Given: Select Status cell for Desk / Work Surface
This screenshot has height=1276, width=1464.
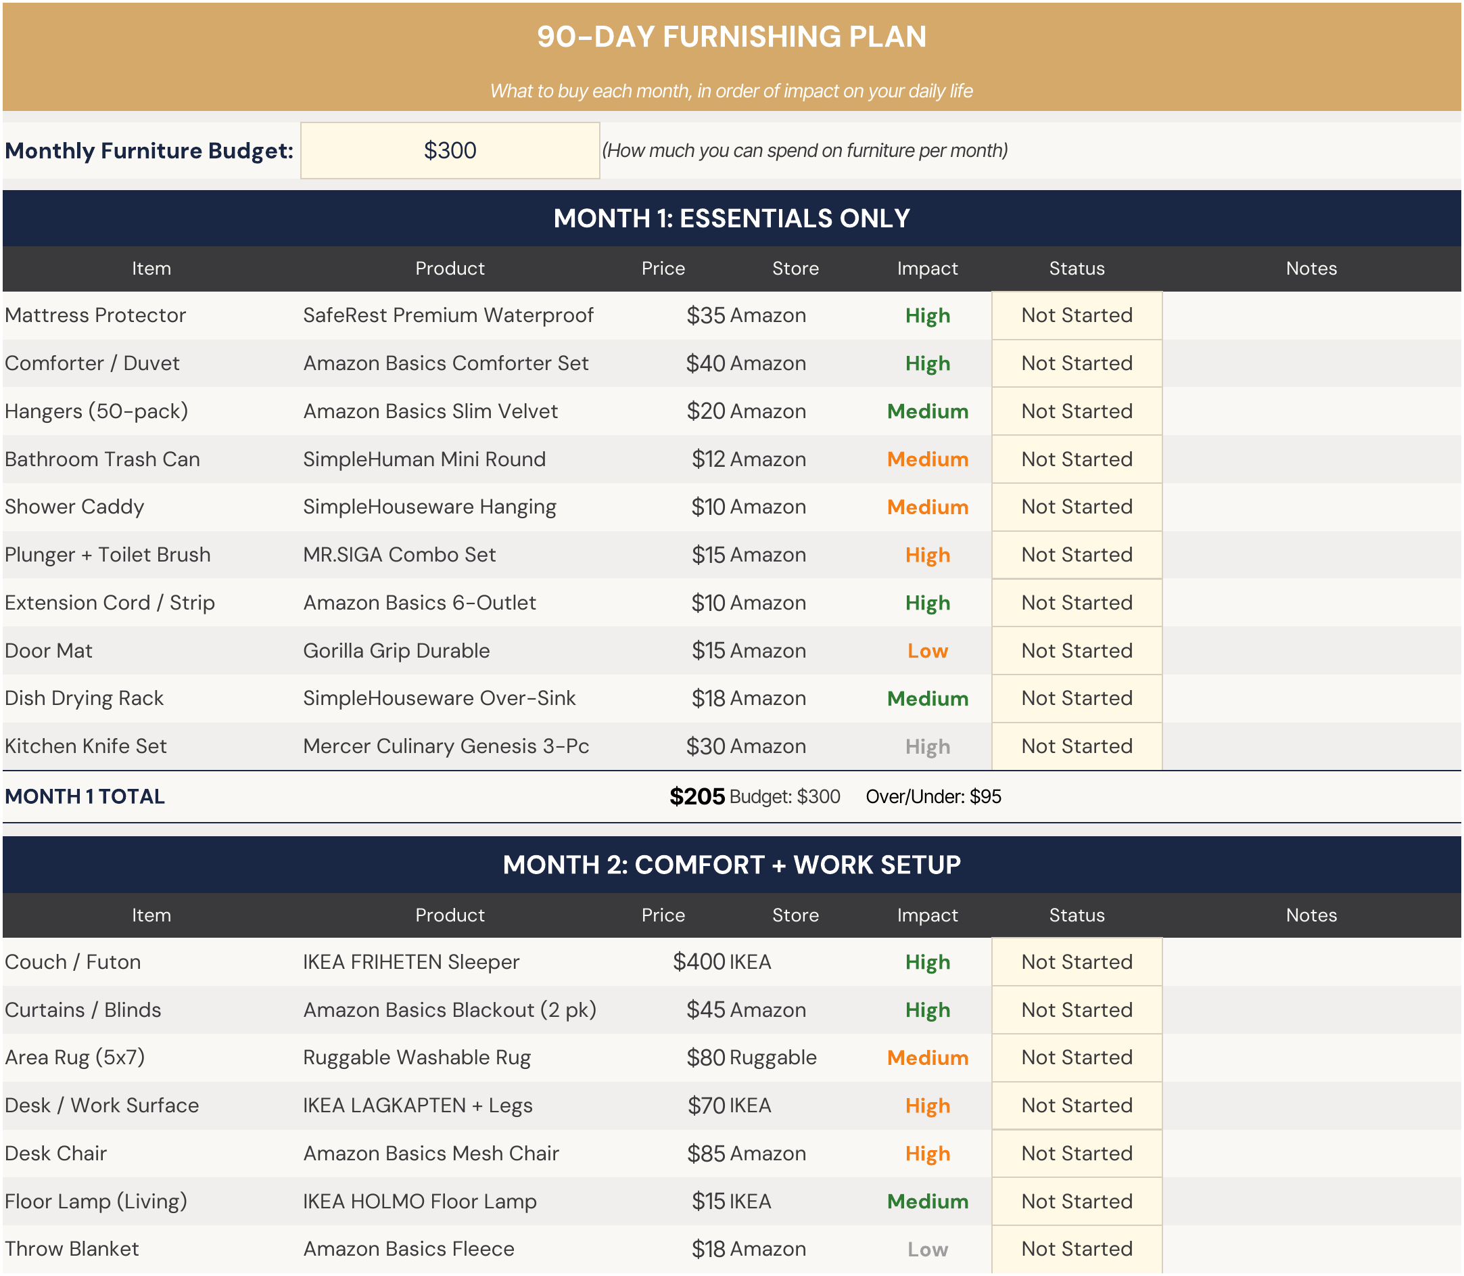Looking at the screenshot, I should [1077, 1106].
